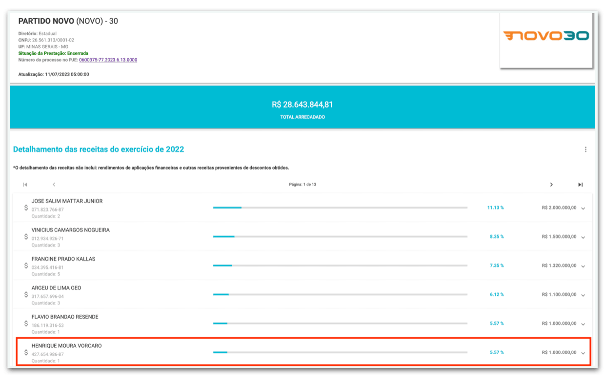Click the 8.35 % percentage value
The height and width of the screenshot is (378, 604).
pyautogui.click(x=497, y=237)
